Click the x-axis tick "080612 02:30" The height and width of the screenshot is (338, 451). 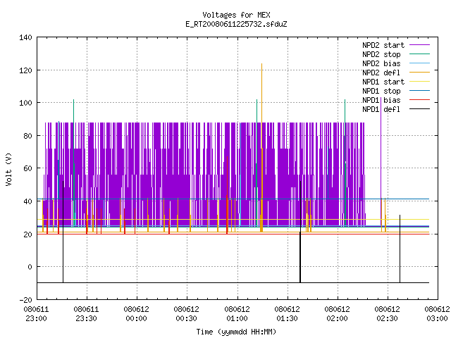387,314
